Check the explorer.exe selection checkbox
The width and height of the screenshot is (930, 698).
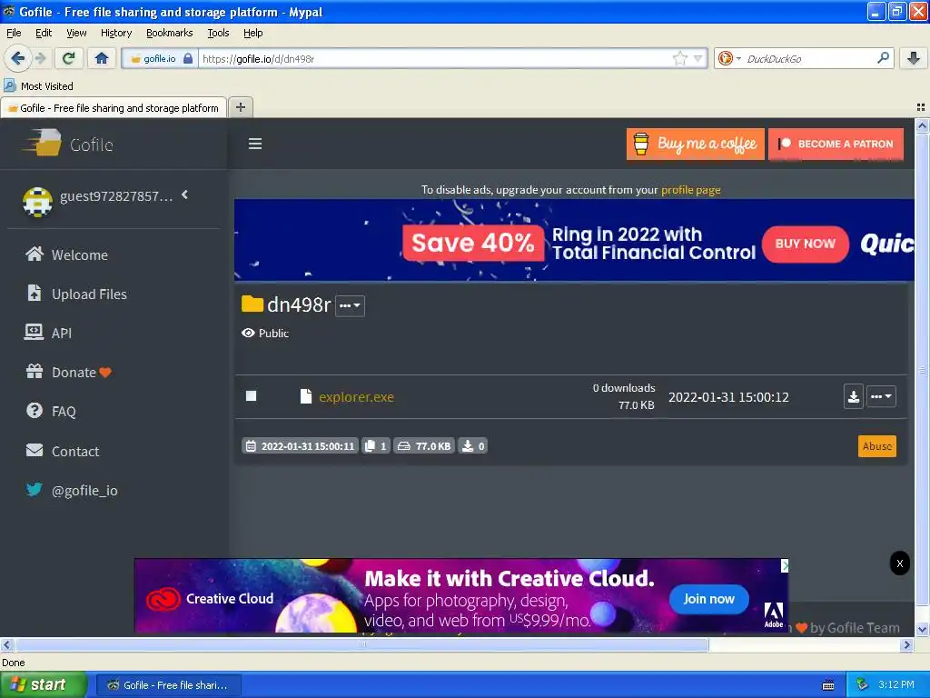251,396
